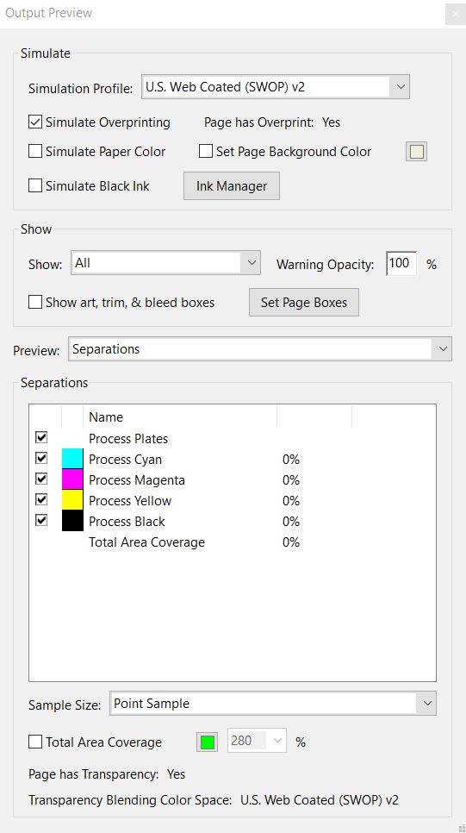Screen dimensions: 466x833
Task: Uncheck the Process Plates group checkbox
Action: 41,437
